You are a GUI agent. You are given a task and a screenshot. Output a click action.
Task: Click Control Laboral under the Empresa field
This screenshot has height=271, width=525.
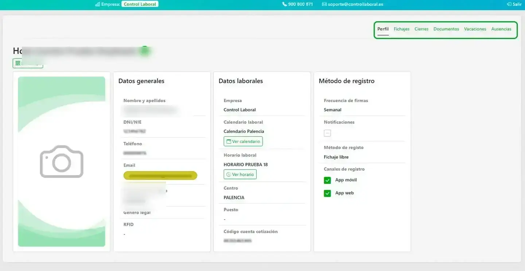(x=240, y=110)
